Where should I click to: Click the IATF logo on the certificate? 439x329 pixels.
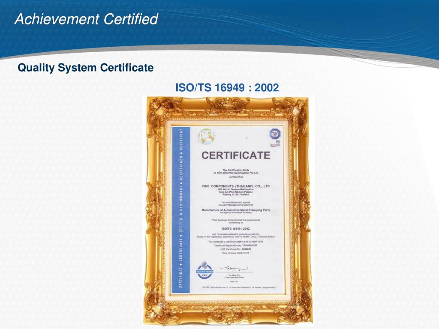click(x=206, y=136)
